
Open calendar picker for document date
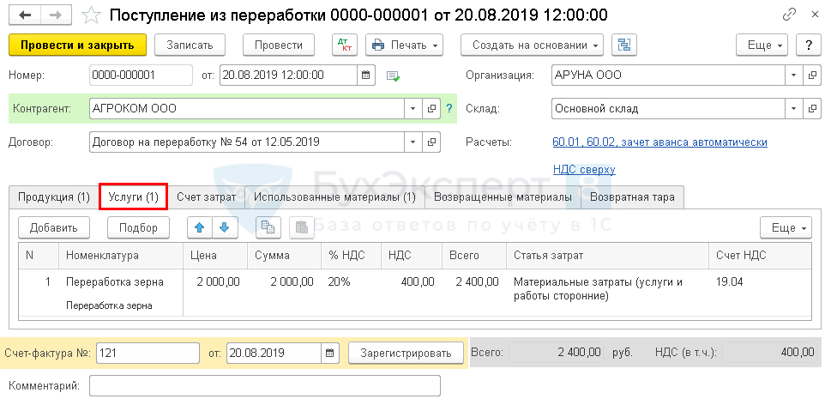tap(366, 76)
